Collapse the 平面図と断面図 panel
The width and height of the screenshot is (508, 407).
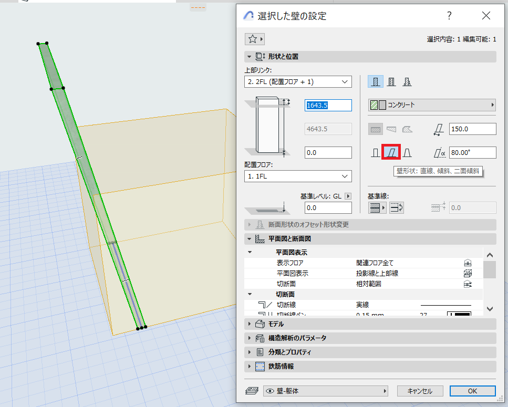pos(249,239)
